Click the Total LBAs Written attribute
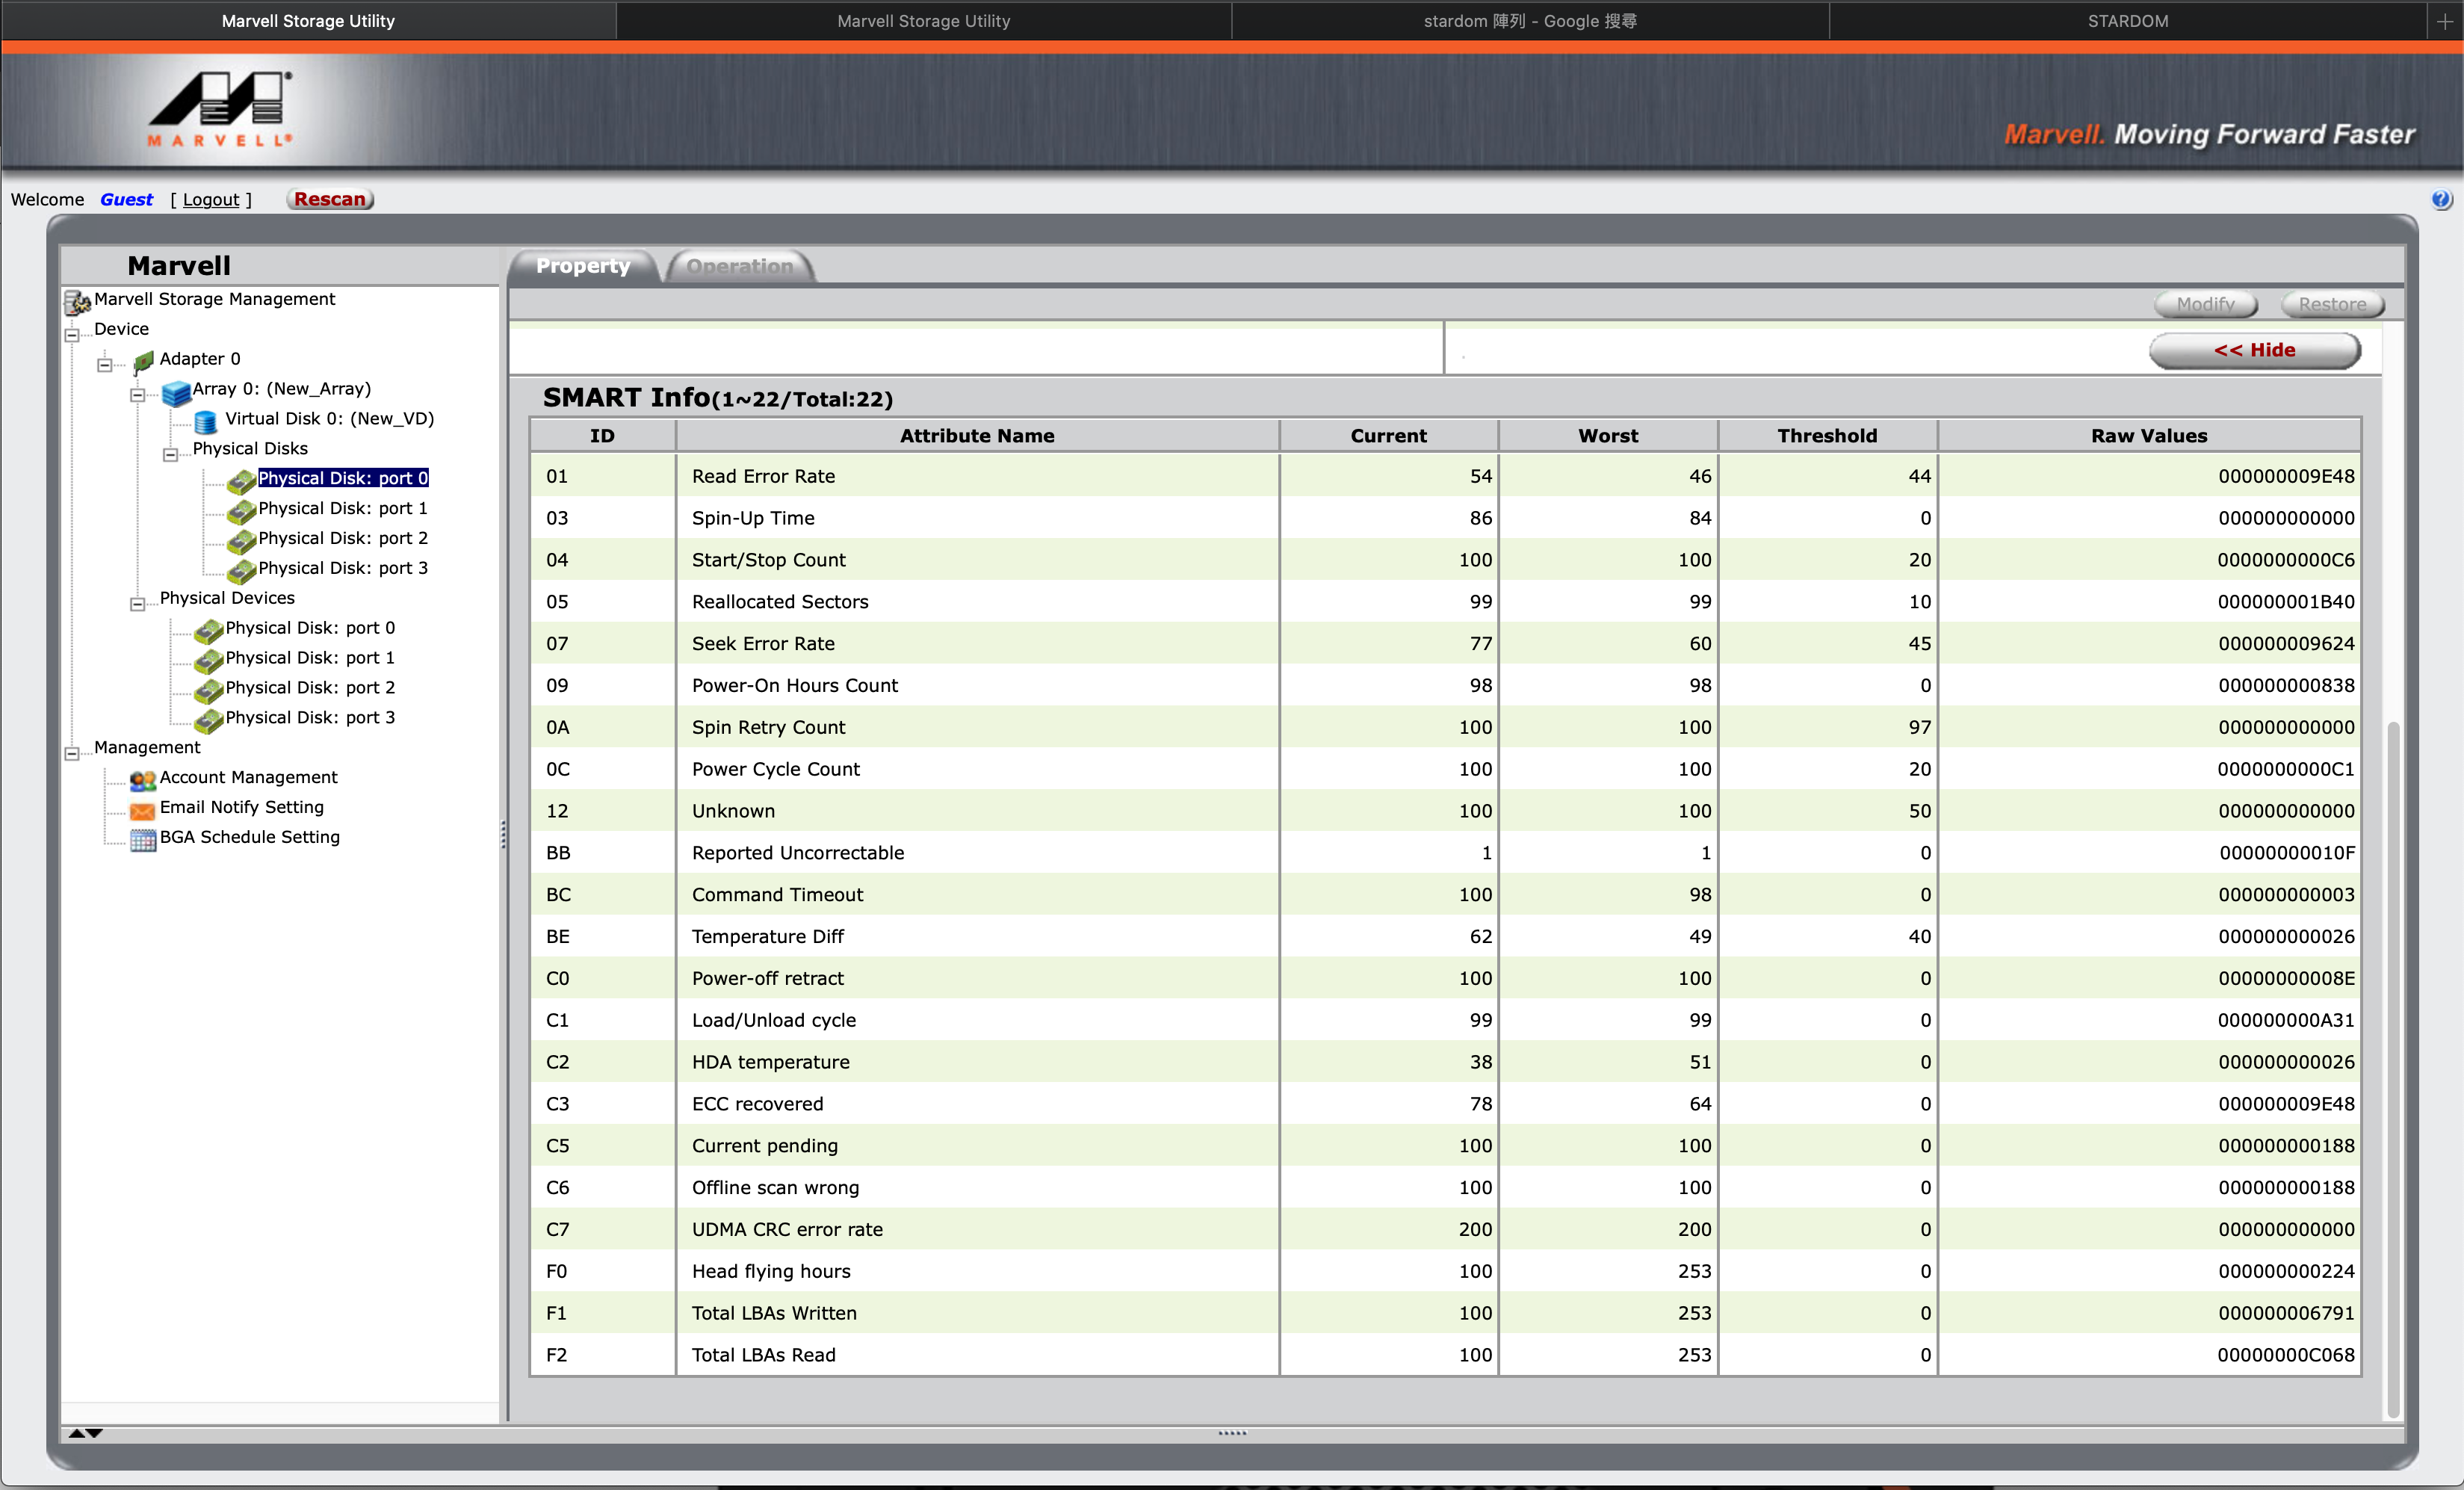The height and width of the screenshot is (1490, 2464). [x=774, y=1313]
